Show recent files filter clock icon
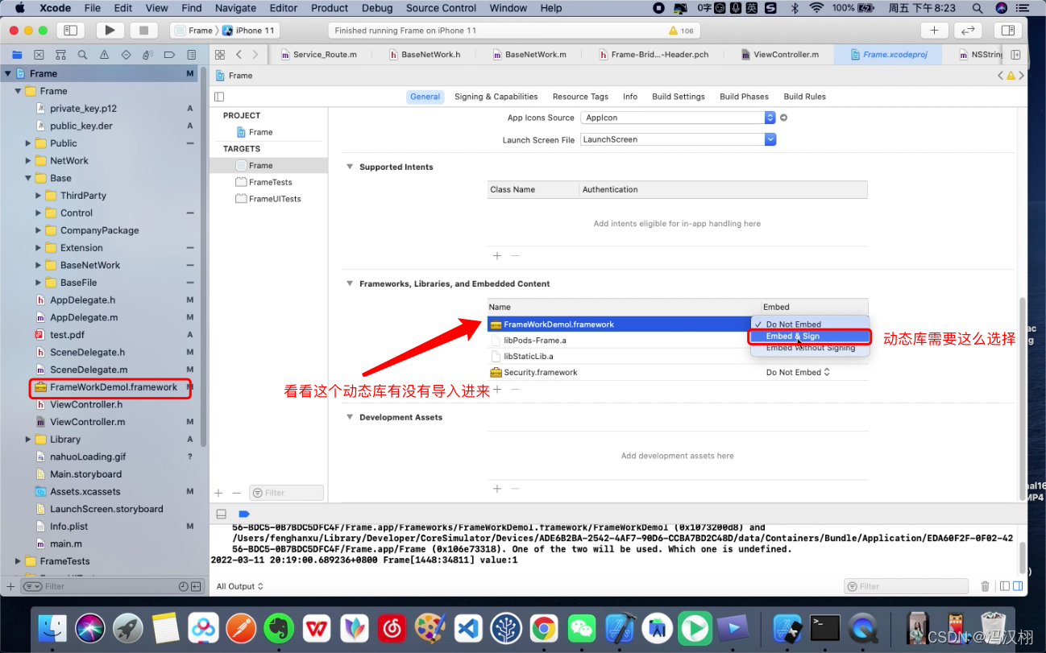Screen dimensions: 1046x653 [184, 586]
